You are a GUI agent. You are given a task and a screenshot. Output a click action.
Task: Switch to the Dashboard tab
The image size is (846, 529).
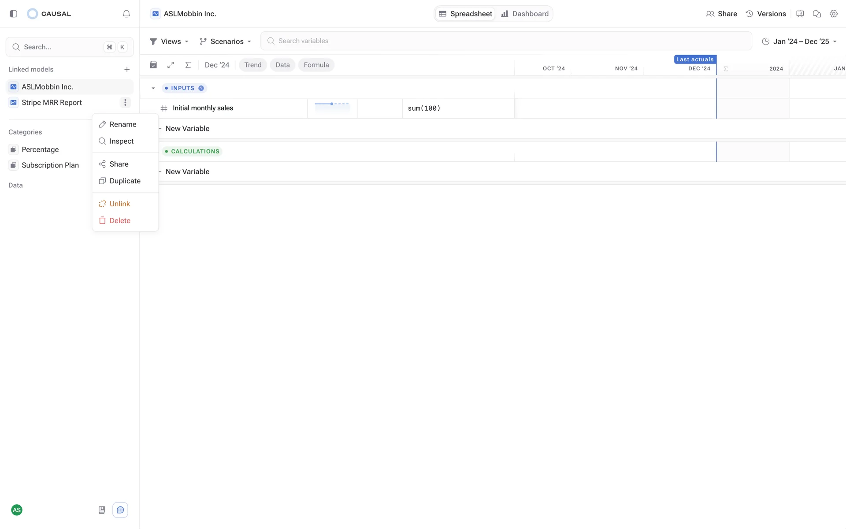tap(525, 14)
